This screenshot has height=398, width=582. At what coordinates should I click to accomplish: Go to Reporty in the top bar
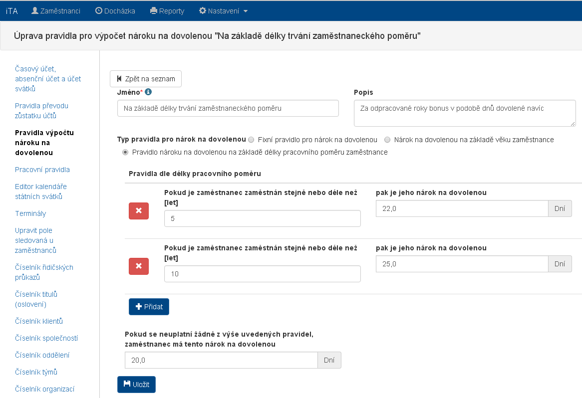coord(167,10)
